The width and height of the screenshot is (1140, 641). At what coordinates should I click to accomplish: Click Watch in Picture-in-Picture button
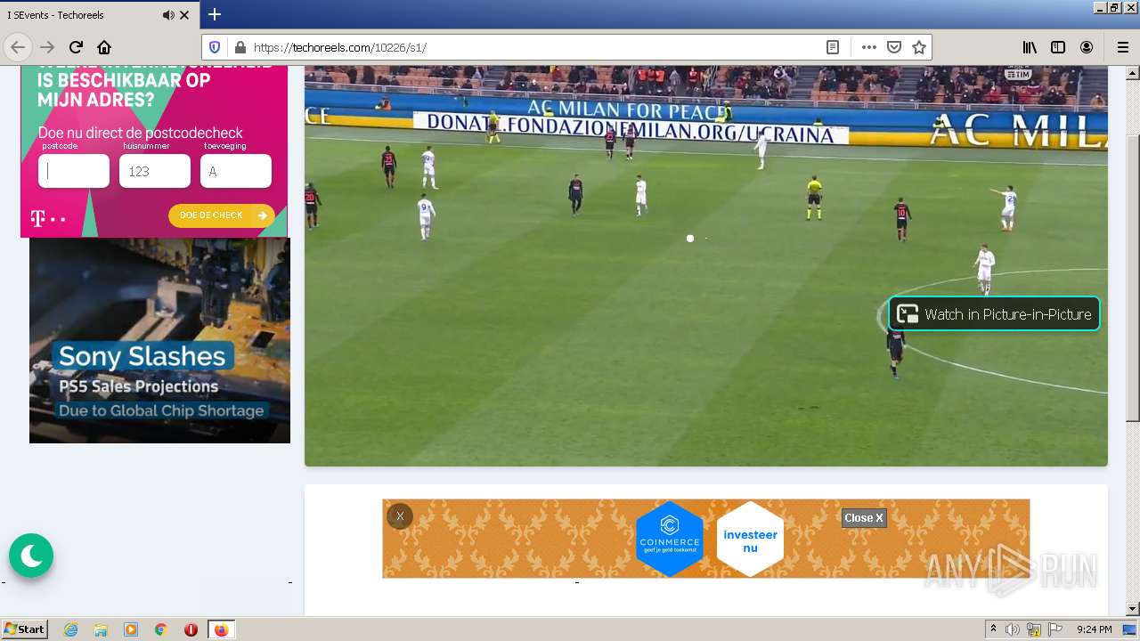[994, 313]
